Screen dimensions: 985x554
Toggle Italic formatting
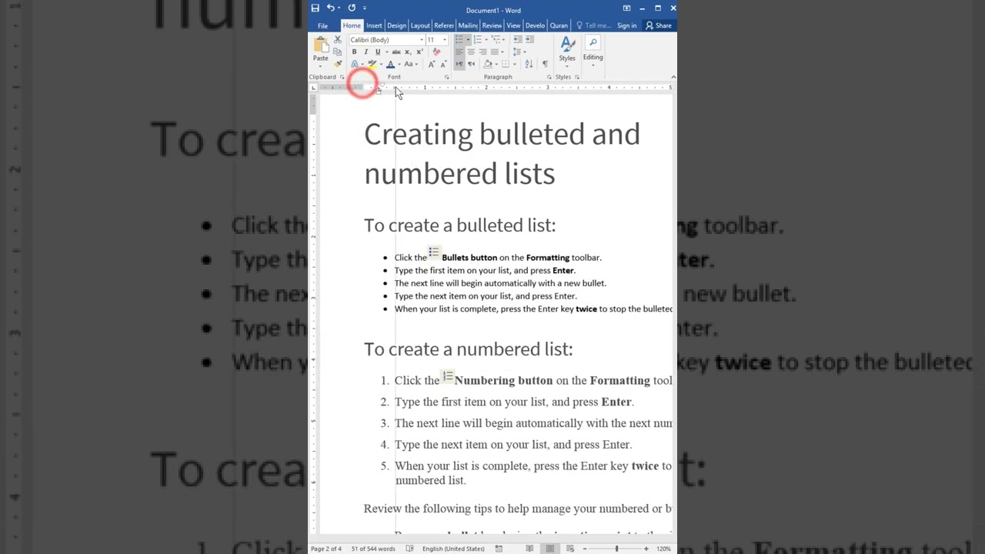[366, 52]
